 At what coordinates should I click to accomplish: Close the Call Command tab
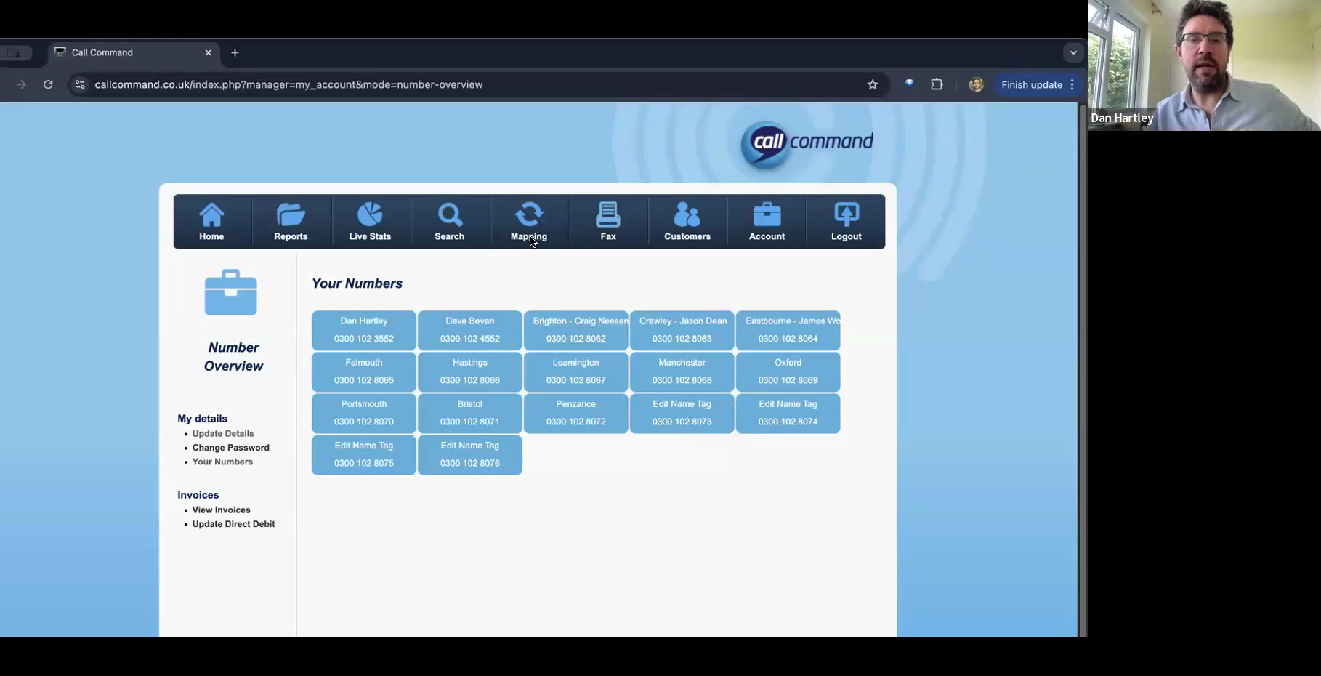point(209,52)
